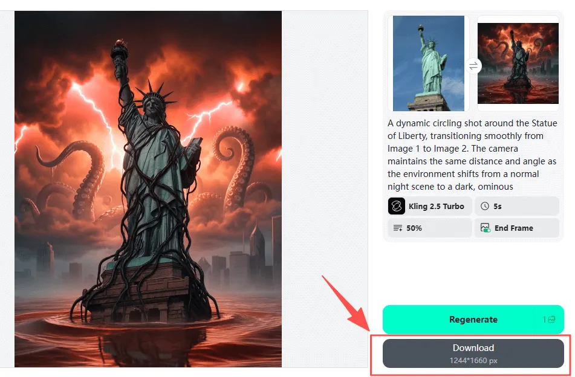
Task: Open the 5s duration selector
Action: point(517,206)
